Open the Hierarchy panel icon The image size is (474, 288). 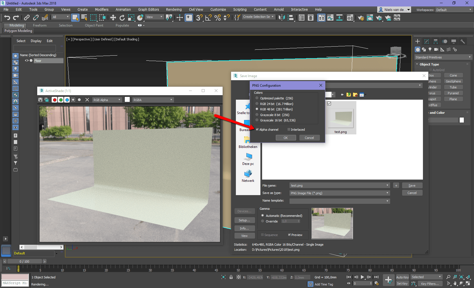[x=435, y=41]
